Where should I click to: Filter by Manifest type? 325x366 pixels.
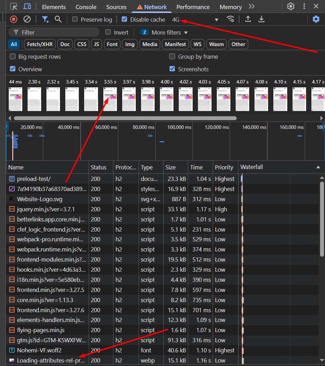(176, 44)
